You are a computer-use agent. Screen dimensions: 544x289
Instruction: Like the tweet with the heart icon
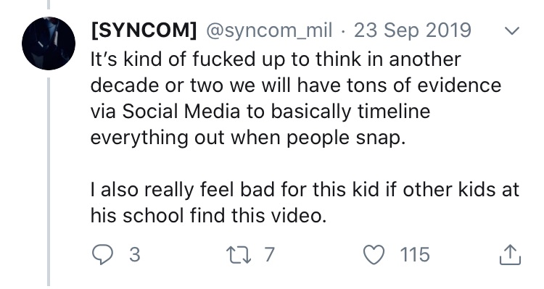point(374,255)
